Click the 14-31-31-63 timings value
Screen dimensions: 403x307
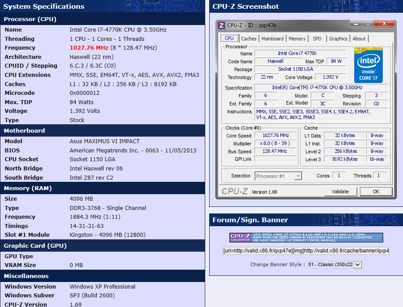pos(87,226)
